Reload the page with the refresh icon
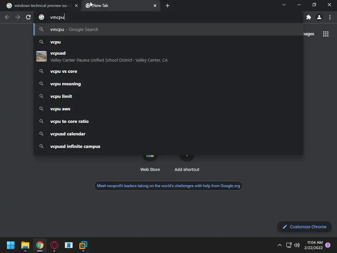The height and width of the screenshot is (253, 337). point(28,17)
